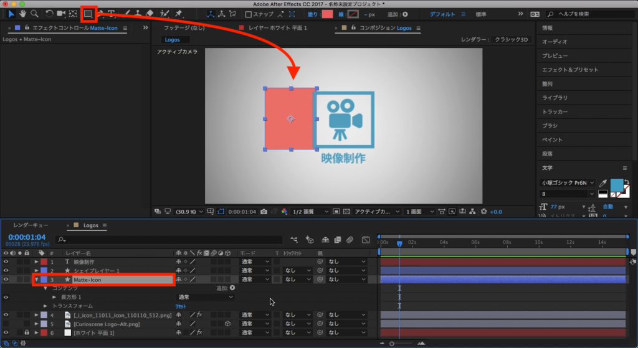Viewport: 638px width, 348px height.
Task: Click the camera snapshot icon in viewer
Action: click(x=265, y=212)
